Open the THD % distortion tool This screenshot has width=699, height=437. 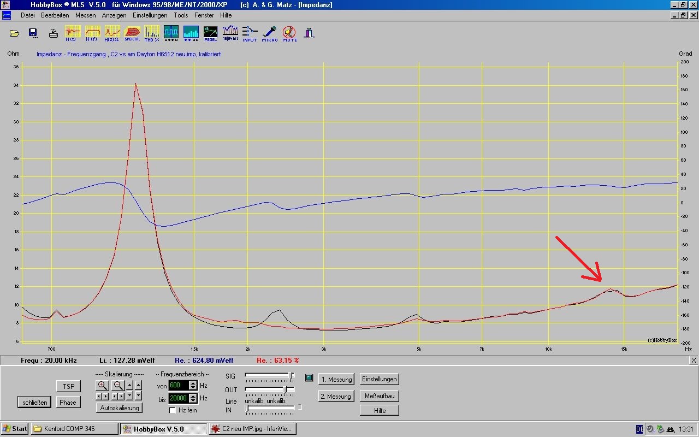point(151,33)
